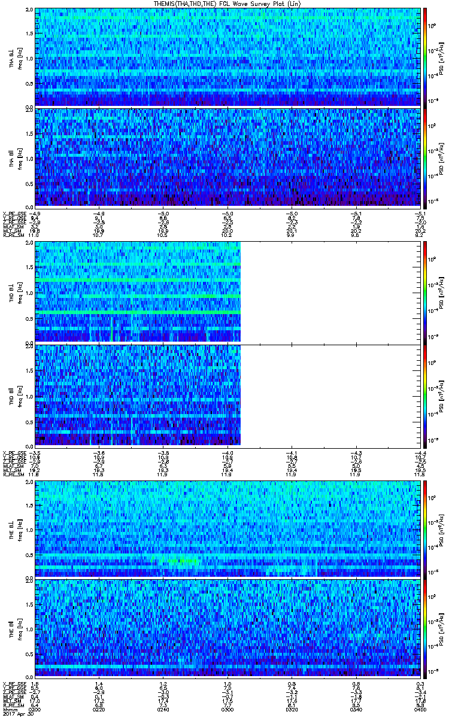Click the PSD color bar beside THA B-perpendicular
This screenshot has height=718, width=449.
click(x=425, y=57)
